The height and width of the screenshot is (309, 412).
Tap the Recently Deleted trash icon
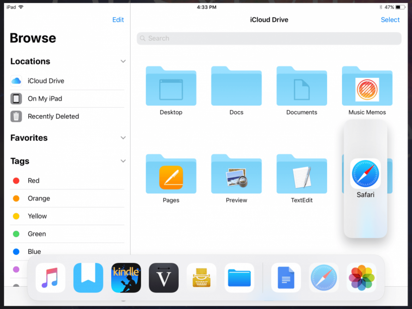(16, 116)
